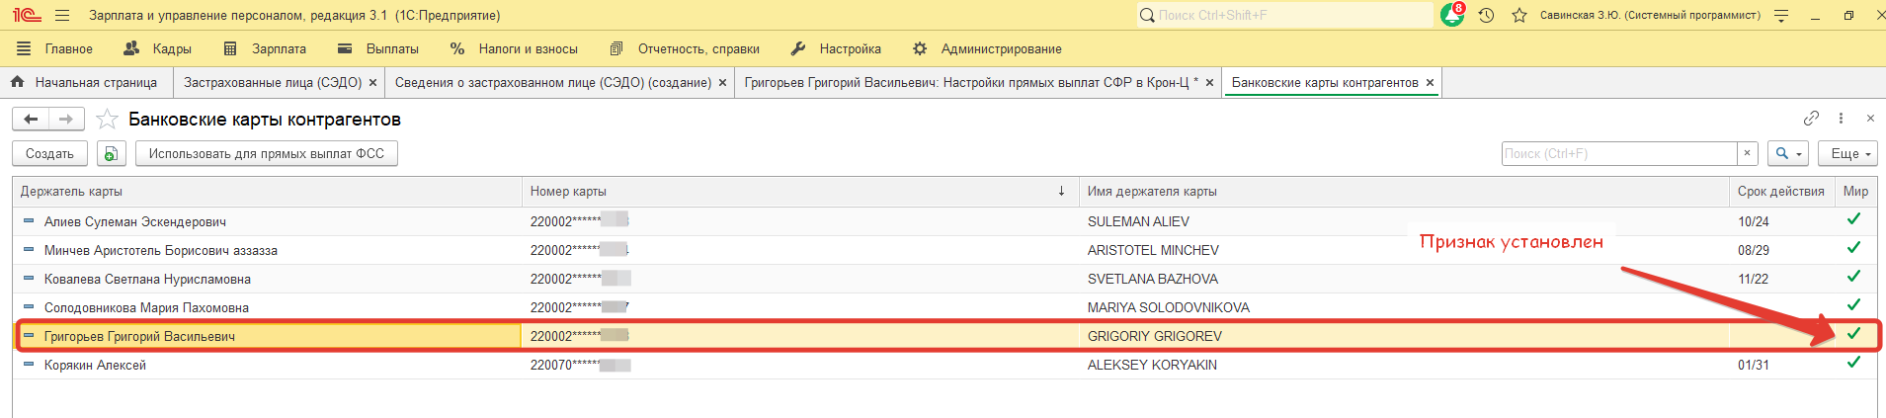
Task: Click the Создать button
Action: tap(49, 153)
